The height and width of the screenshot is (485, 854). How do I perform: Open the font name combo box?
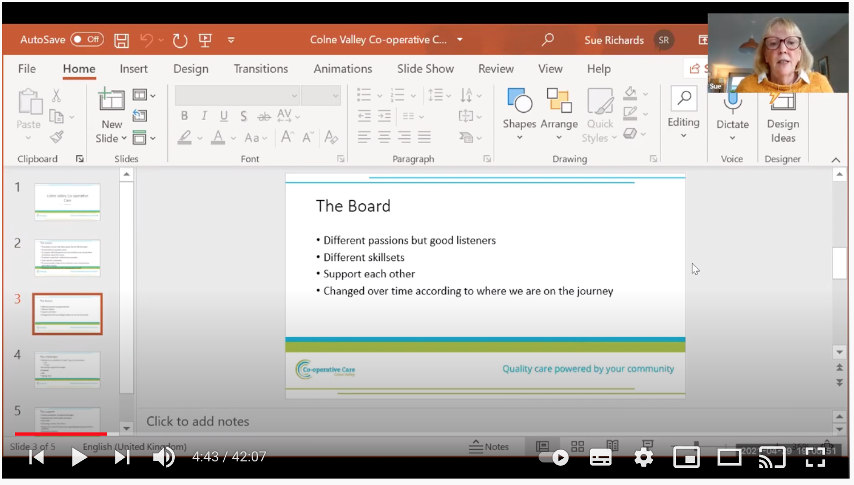pyautogui.click(x=237, y=95)
